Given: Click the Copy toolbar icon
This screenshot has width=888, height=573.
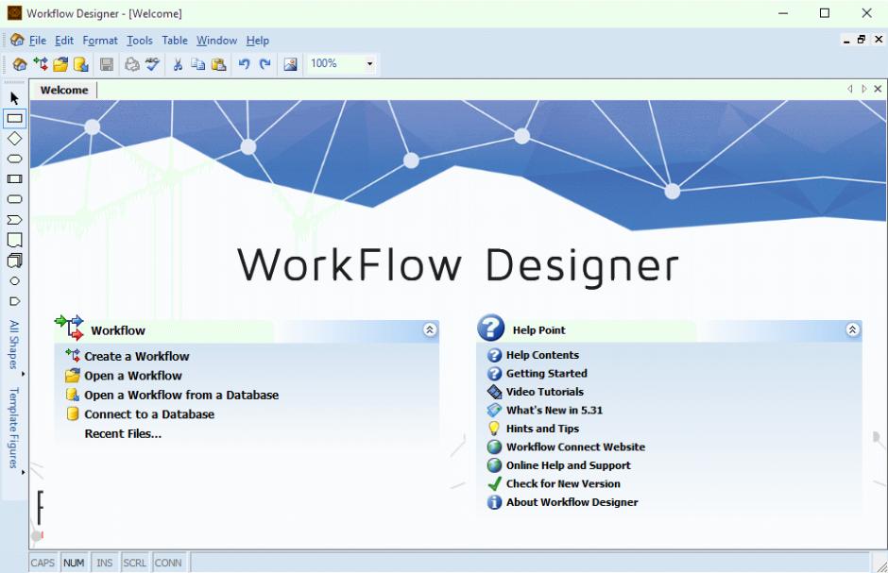Looking at the screenshot, I should click(198, 64).
